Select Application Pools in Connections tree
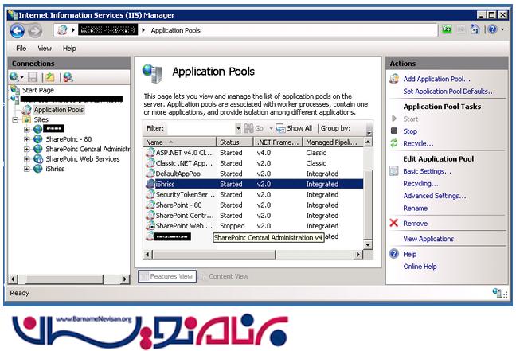The width and height of the screenshot is (516, 351). (x=59, y=110)
